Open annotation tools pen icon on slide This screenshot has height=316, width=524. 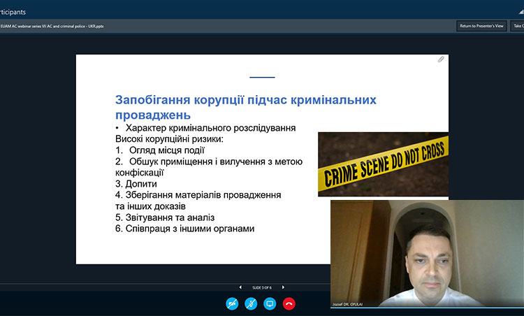[441, 59]
